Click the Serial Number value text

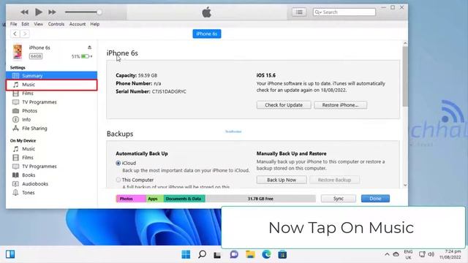point(169,91)
